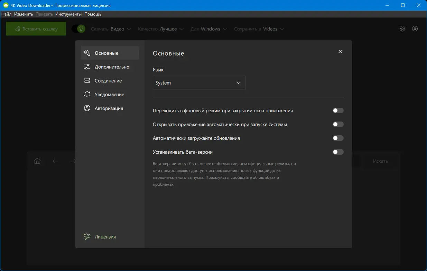Select the Основные settings tab

pyautogui.click(x=110, y=53)
